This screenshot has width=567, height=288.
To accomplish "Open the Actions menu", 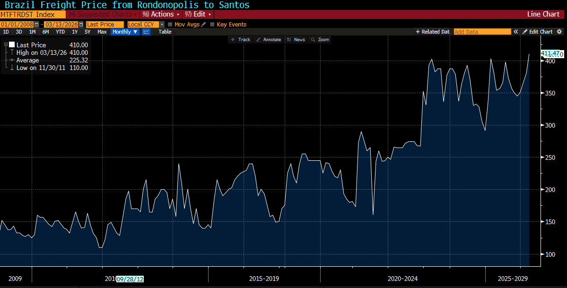I will click(x=161, y=14).
